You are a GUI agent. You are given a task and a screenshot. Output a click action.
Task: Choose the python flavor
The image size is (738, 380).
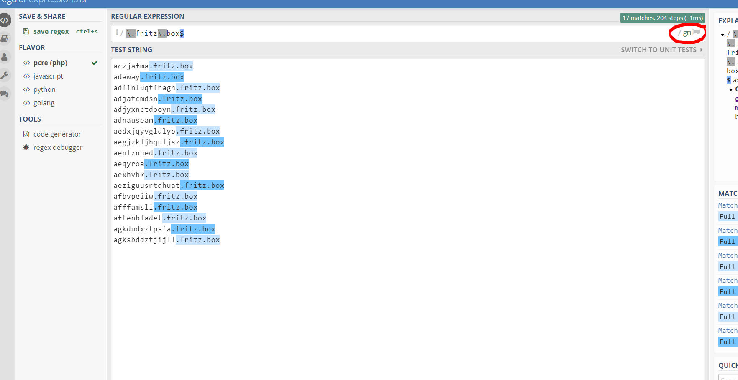coord(44,89)
